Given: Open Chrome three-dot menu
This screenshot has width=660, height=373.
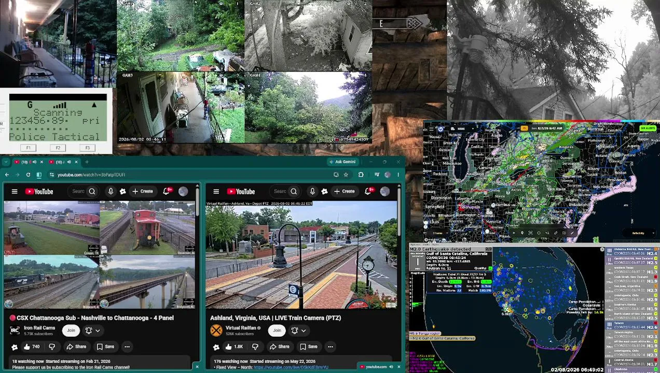Looking at the screenshot, I should point(398,175).
